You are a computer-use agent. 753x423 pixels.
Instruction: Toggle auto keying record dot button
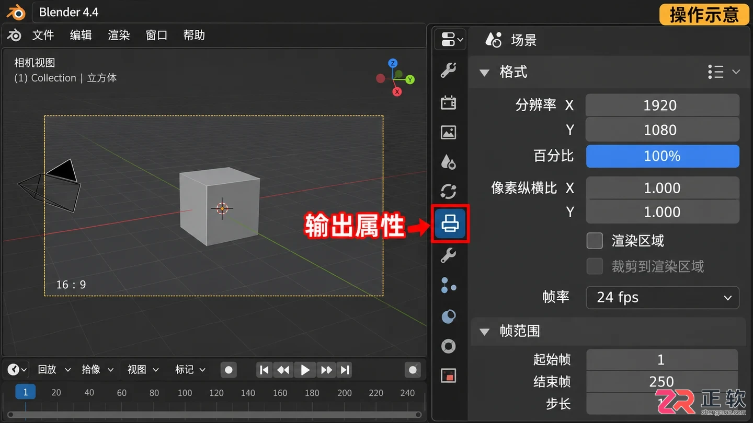point(229,370)
